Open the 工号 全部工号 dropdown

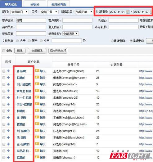click(49, 12)
